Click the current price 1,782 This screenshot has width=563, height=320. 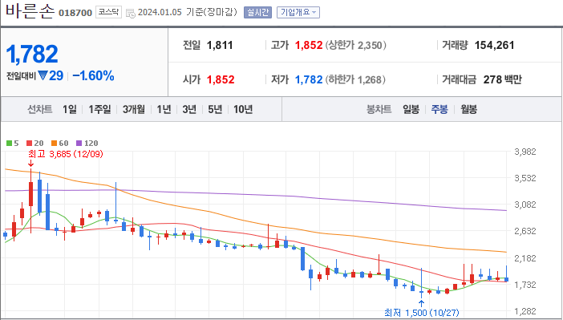click(32, 54)
